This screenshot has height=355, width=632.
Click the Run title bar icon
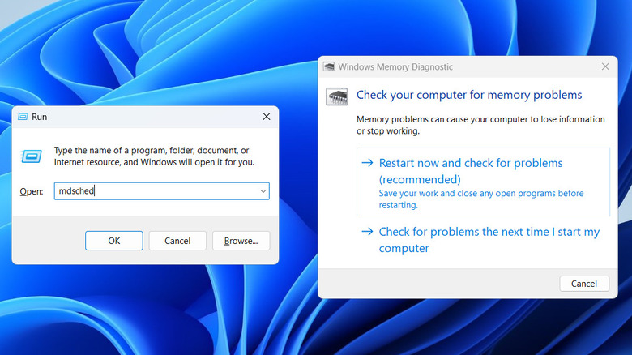click(23, 117)
